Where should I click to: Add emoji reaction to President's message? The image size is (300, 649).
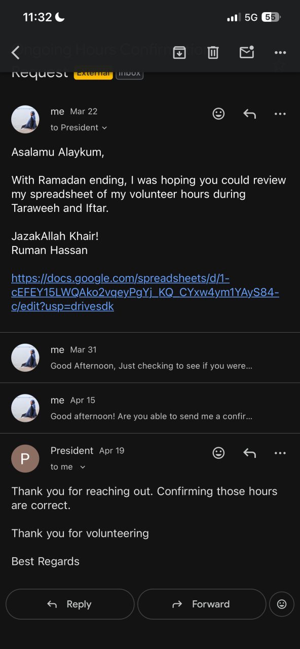coord(218,453)
